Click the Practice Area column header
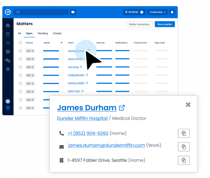Screen dimensions: 210x178 pos(141,43)
